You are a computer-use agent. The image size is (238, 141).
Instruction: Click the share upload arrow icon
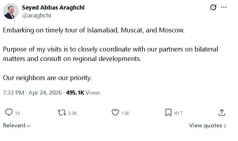[222, 113]
